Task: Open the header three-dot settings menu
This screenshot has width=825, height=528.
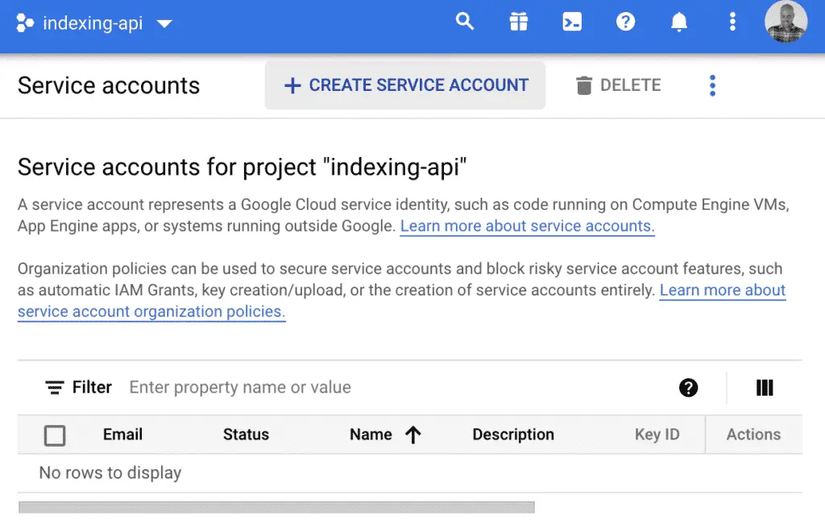Action: pos(732,22)
